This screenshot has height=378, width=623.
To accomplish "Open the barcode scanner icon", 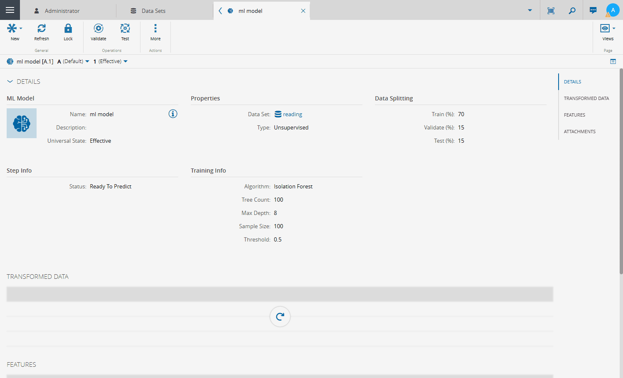I will pos(551,10).
